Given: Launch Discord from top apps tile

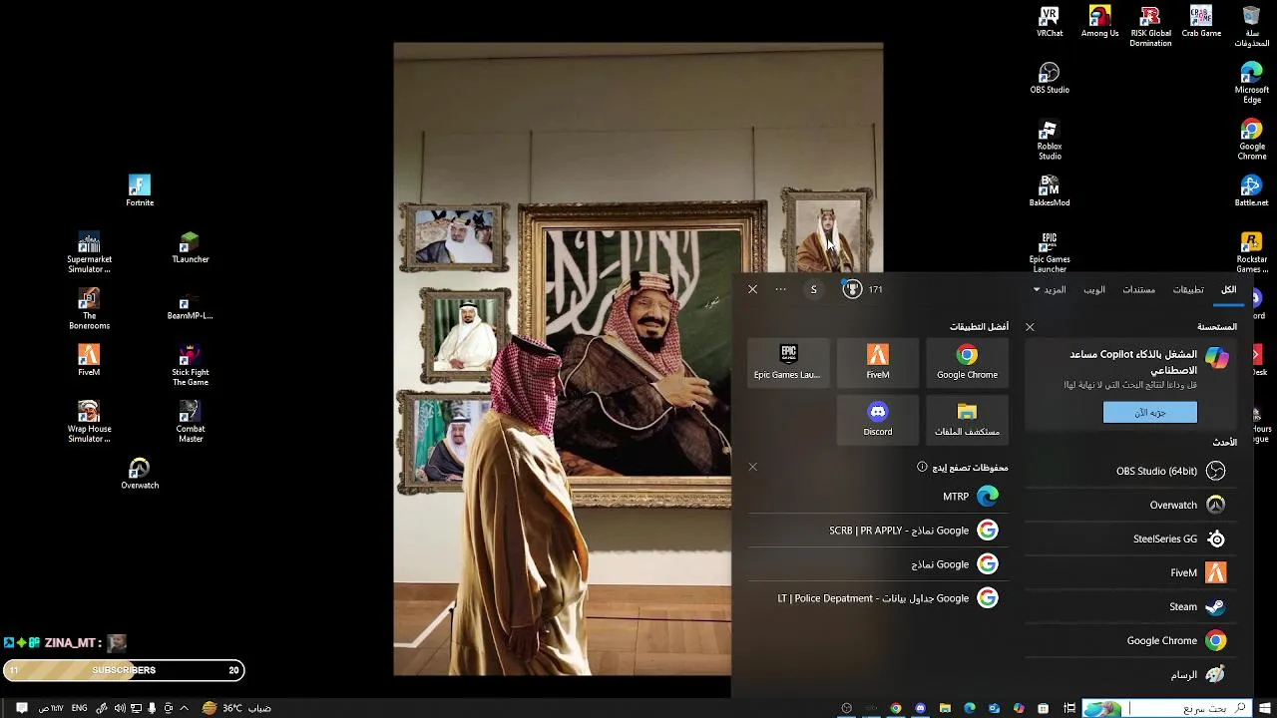Looking at the screenshot, I should tap(878, 419).
